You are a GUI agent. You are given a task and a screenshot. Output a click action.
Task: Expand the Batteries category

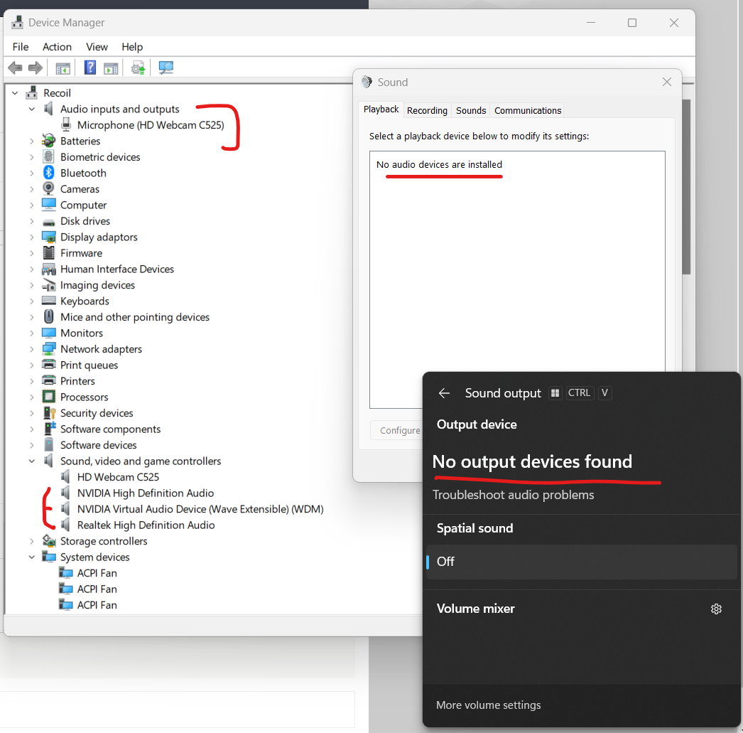[32, 141]
